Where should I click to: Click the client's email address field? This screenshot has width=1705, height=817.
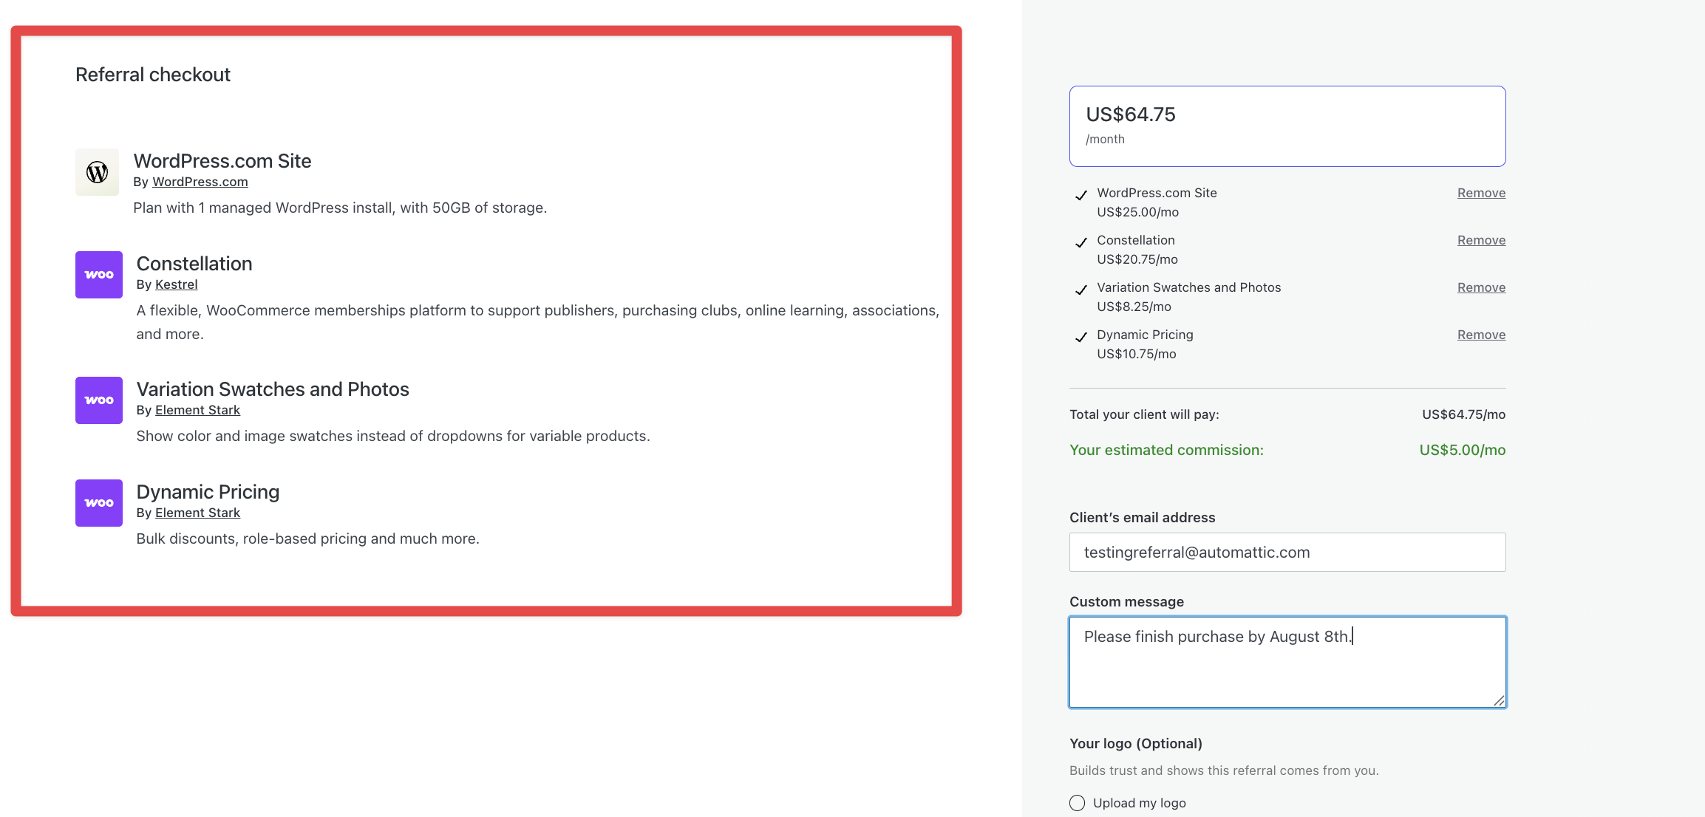(x=1287, y=553)
